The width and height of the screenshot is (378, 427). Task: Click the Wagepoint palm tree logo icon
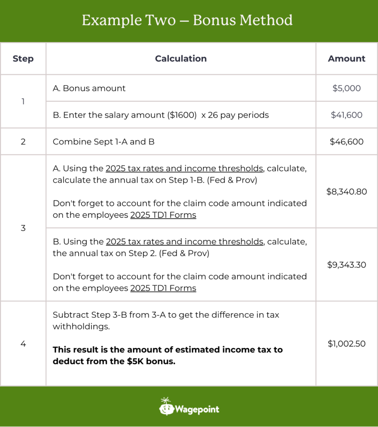pos(166,407)
